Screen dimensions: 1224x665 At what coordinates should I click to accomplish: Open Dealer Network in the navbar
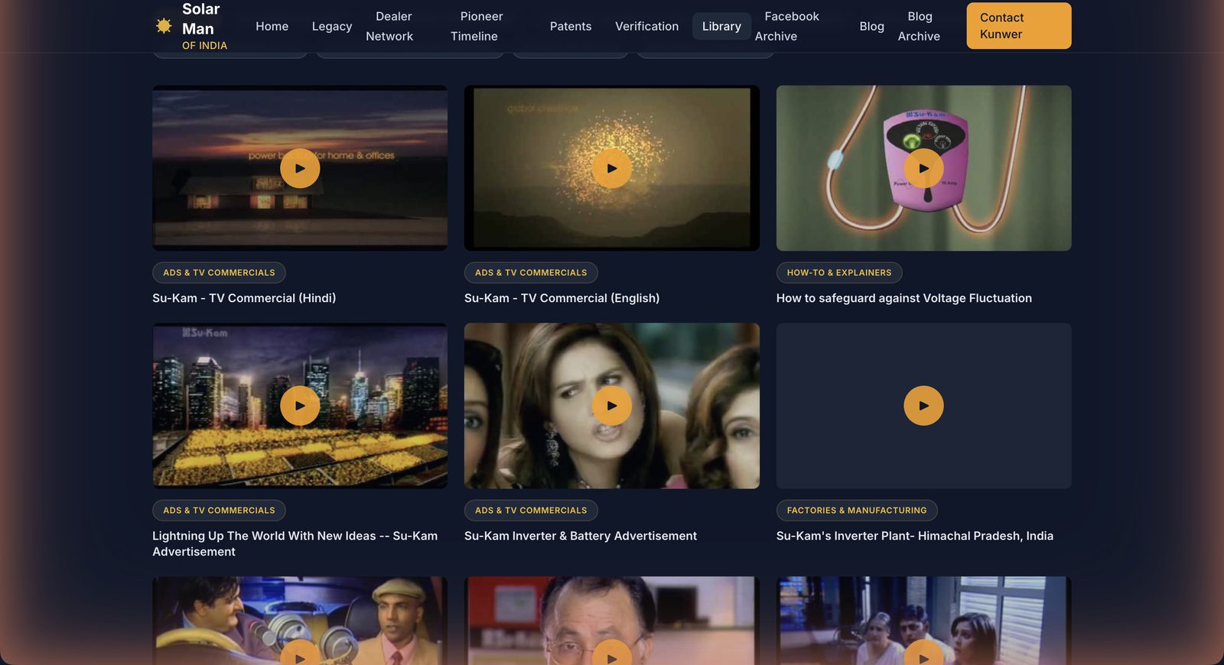[x=390, y=26]
